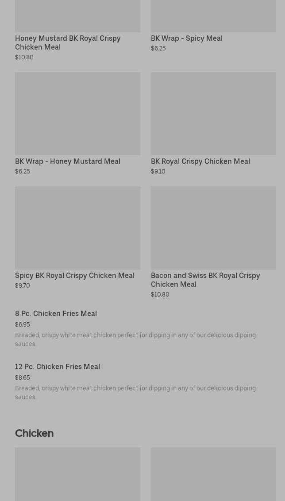
Task: Open the right thumbnail under Chicken heading
Action: coord(213,474)
